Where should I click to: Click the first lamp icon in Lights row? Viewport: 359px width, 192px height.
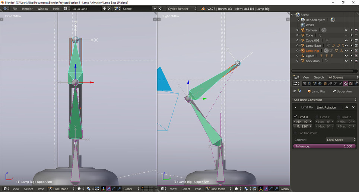click(x=321, y=56)
